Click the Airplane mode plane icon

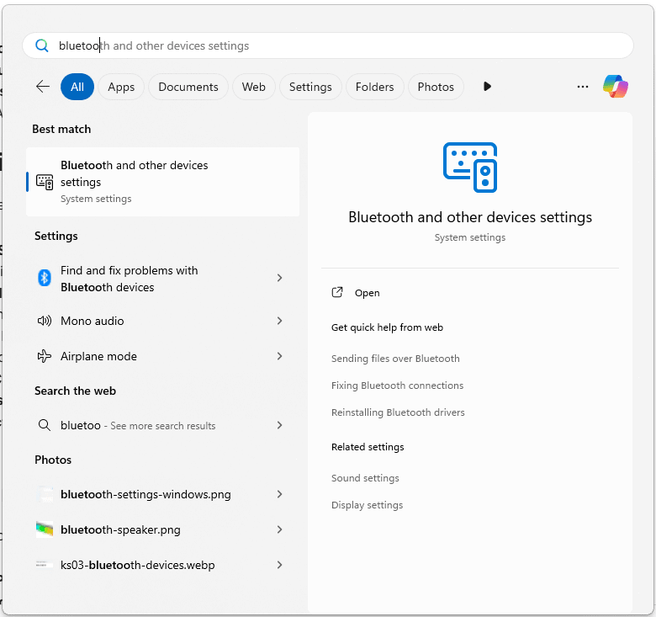(x=45, y=356)
